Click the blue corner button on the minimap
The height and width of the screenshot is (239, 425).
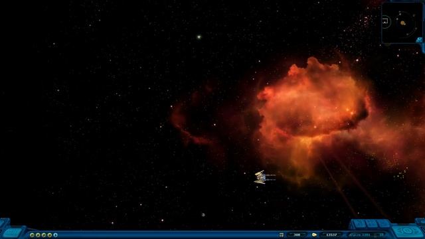[x=419, y=40]
